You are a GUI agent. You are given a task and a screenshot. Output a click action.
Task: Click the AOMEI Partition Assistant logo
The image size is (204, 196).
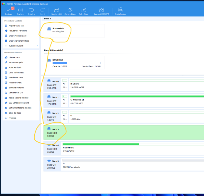click(x=4, y=4)
